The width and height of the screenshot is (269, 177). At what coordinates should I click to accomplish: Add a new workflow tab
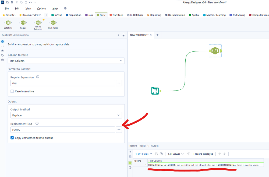pos(157,35)
